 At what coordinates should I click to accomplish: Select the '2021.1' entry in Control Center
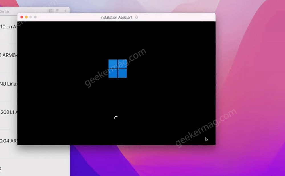[9, 112]
